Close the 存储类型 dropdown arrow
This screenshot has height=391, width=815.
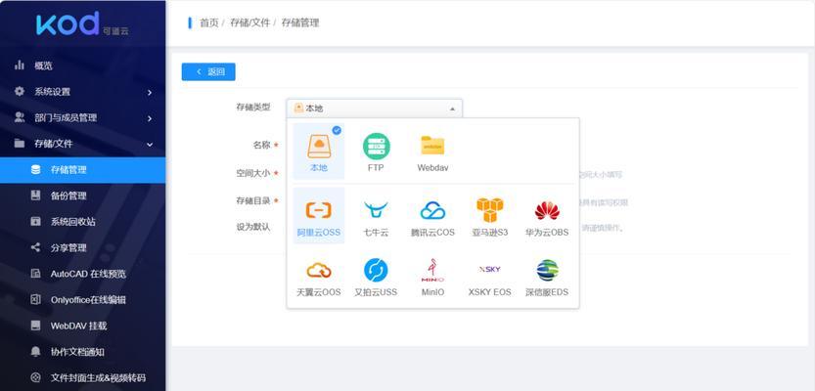click(452, 109)
